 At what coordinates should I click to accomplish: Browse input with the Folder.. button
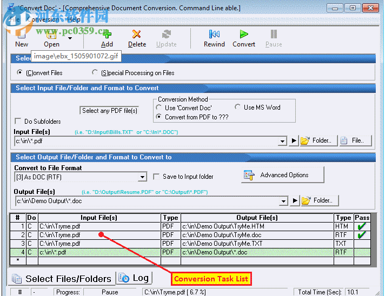click(x=318, y=140)
